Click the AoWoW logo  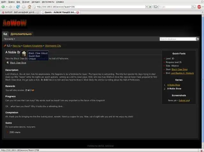pyautogui.click(x=15, y=23)
